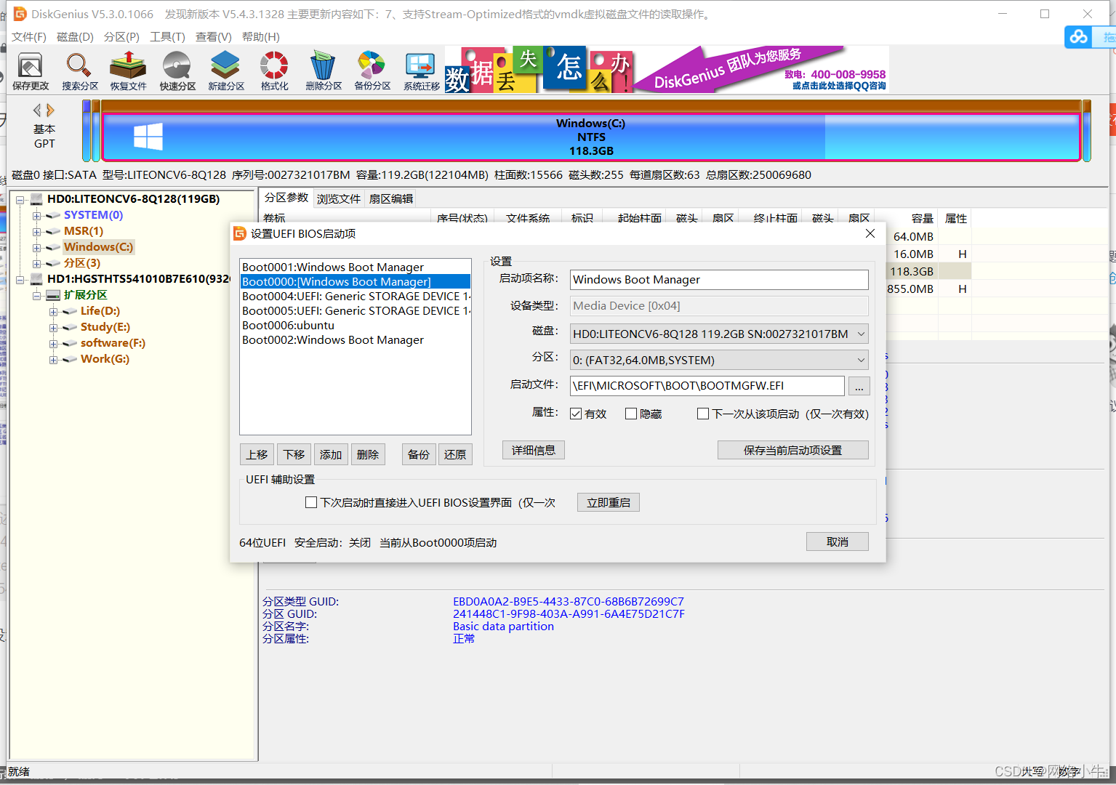The width and height of the screenshot is (1116, 785).
Task: Open the 分区(P) menu
Action: [121, 37]
